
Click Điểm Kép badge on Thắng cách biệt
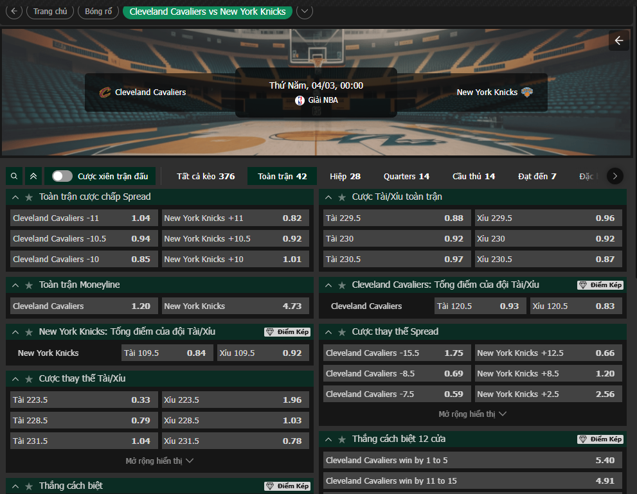point(287,486)
